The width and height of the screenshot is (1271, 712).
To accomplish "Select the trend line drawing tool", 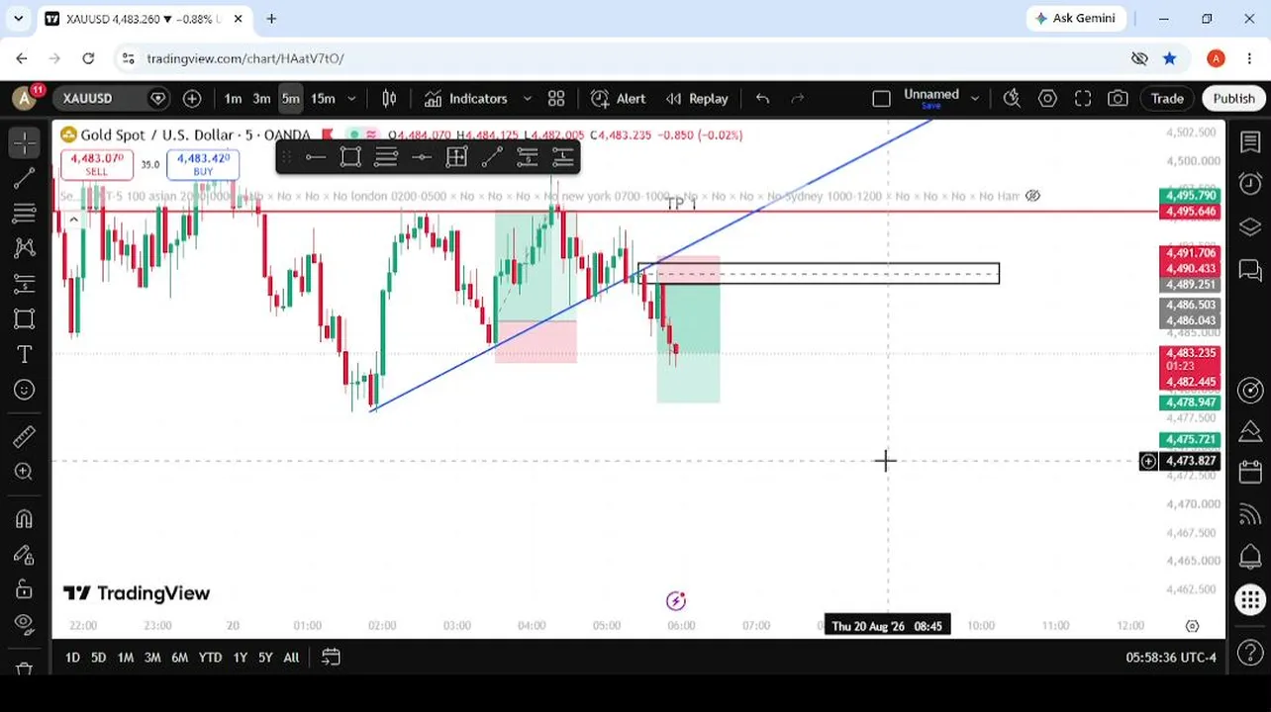I will pos(24,179).
